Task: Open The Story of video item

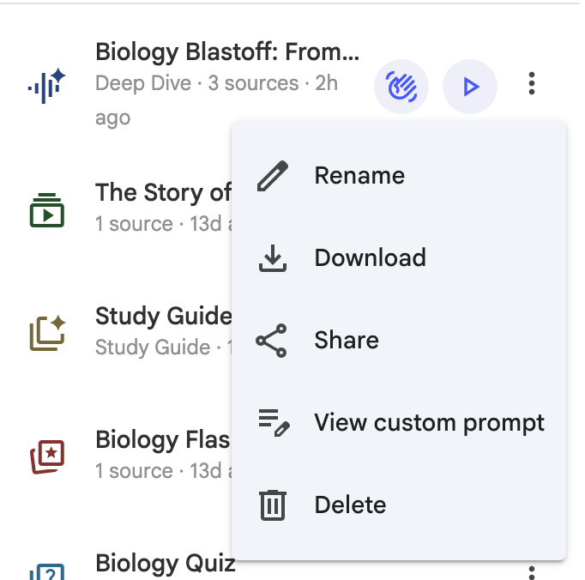Action: (163, 193)
